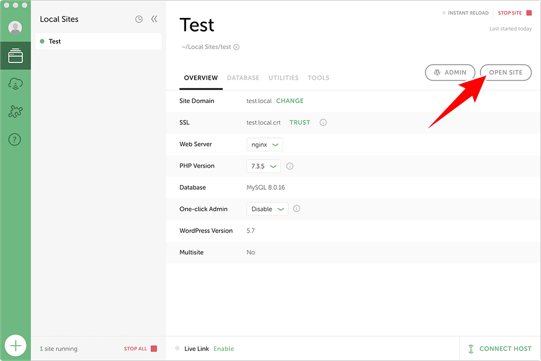Viewport: 541px width, 361px height.
Task: Click the Open Site button
Action: 506,72
